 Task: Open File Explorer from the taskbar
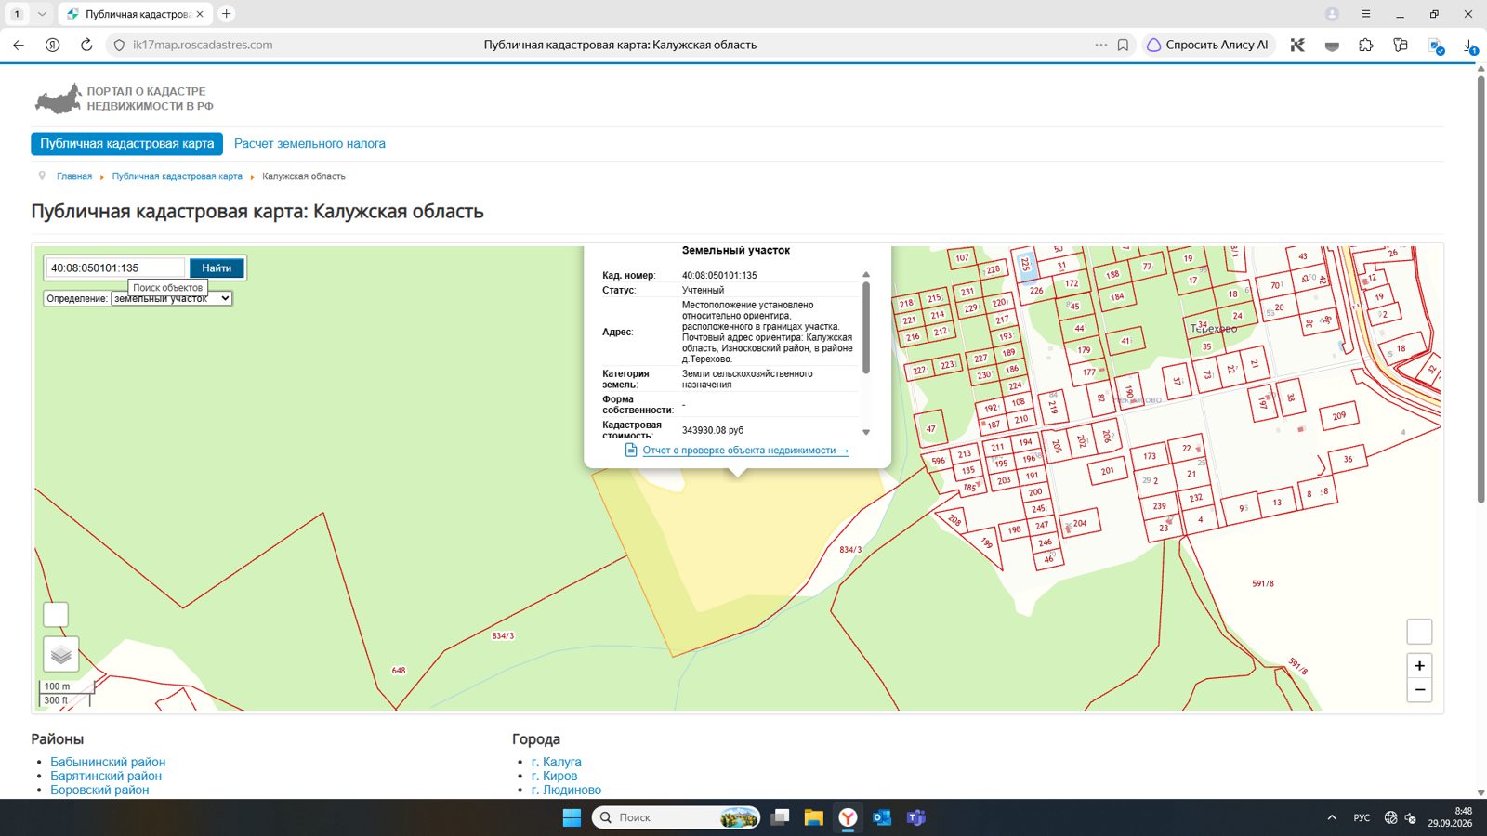[x=814, y=817]
